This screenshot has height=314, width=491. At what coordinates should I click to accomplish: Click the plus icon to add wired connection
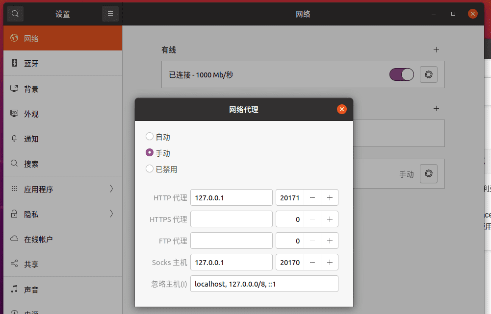tap(436, 50)
